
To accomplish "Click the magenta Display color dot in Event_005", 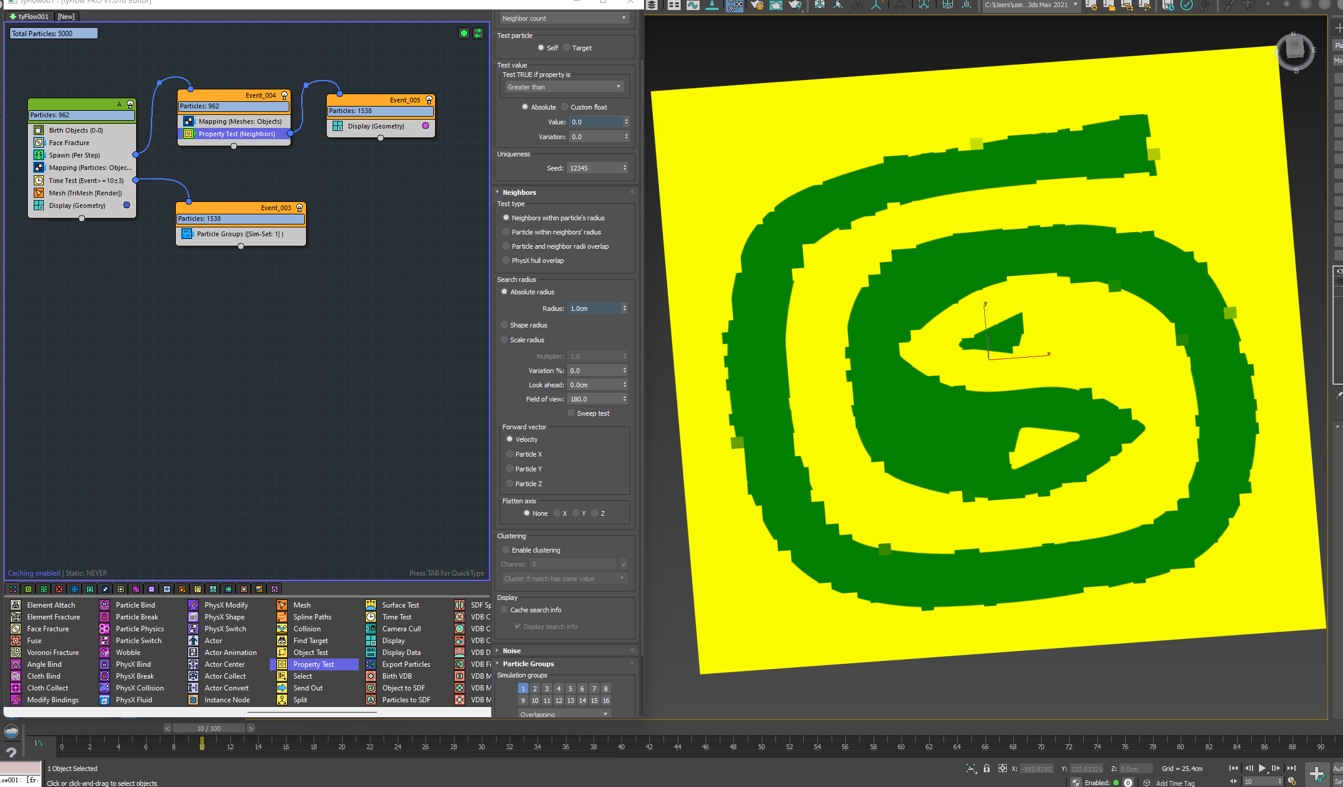I will [426, 126].
